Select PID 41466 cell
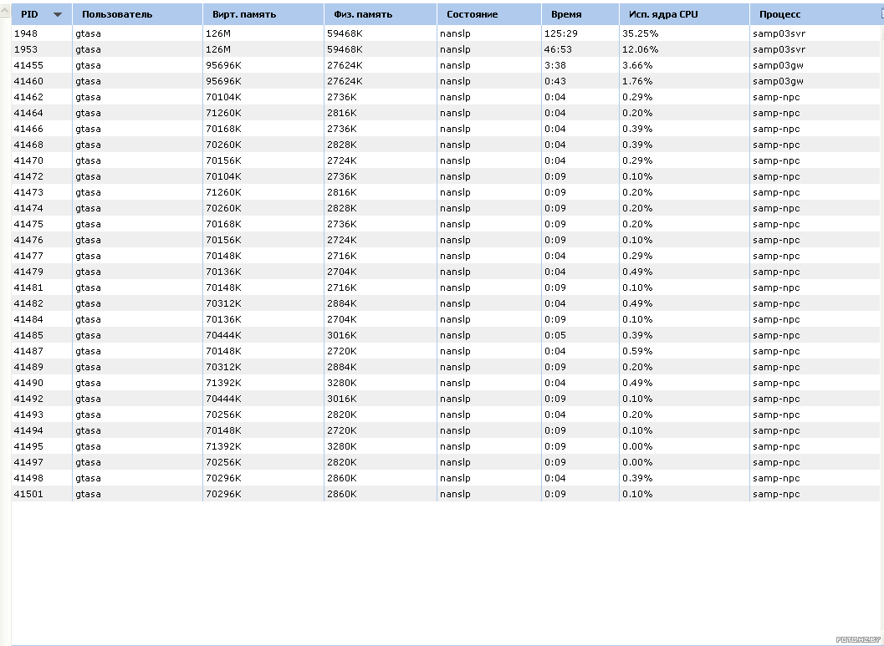Viewport: 884px width, 646px height. click(x=28, y=129)
